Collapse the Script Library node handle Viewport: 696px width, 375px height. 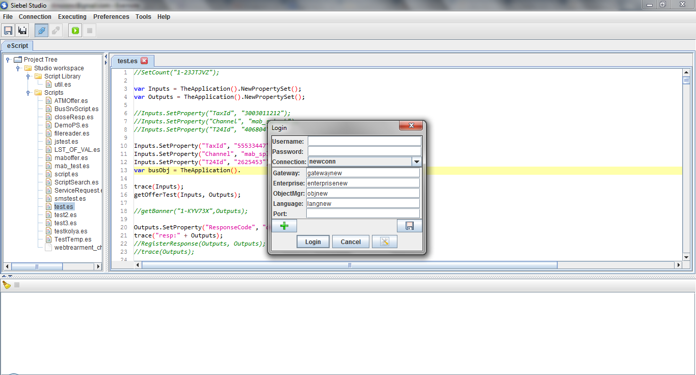29,76
